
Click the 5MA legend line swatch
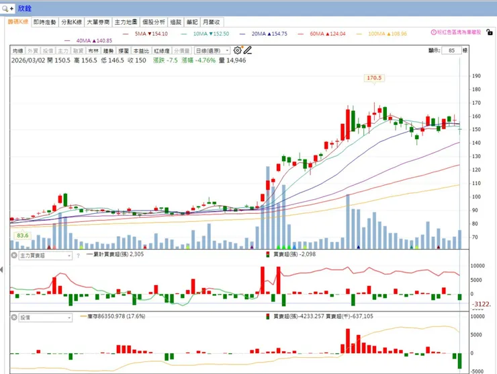126,34
